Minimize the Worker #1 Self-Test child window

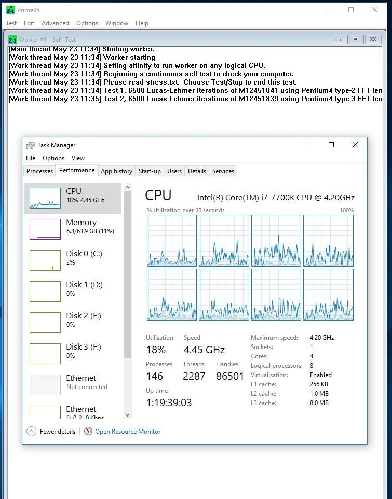click(337, 39)
